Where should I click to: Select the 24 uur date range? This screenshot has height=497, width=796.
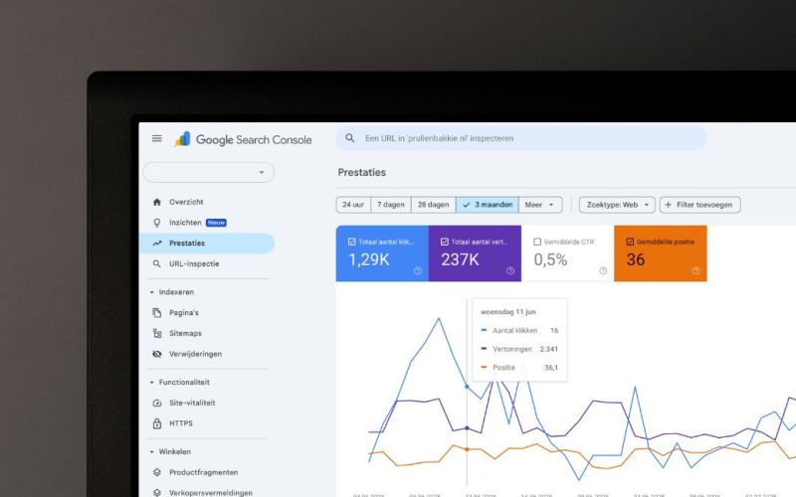tap(353, 205)
